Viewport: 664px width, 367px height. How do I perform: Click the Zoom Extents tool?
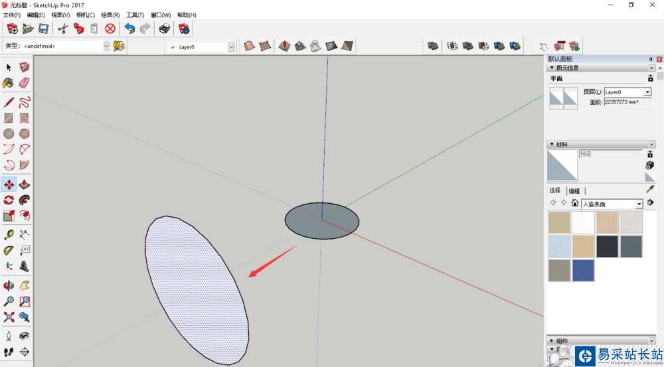point(9,317)
